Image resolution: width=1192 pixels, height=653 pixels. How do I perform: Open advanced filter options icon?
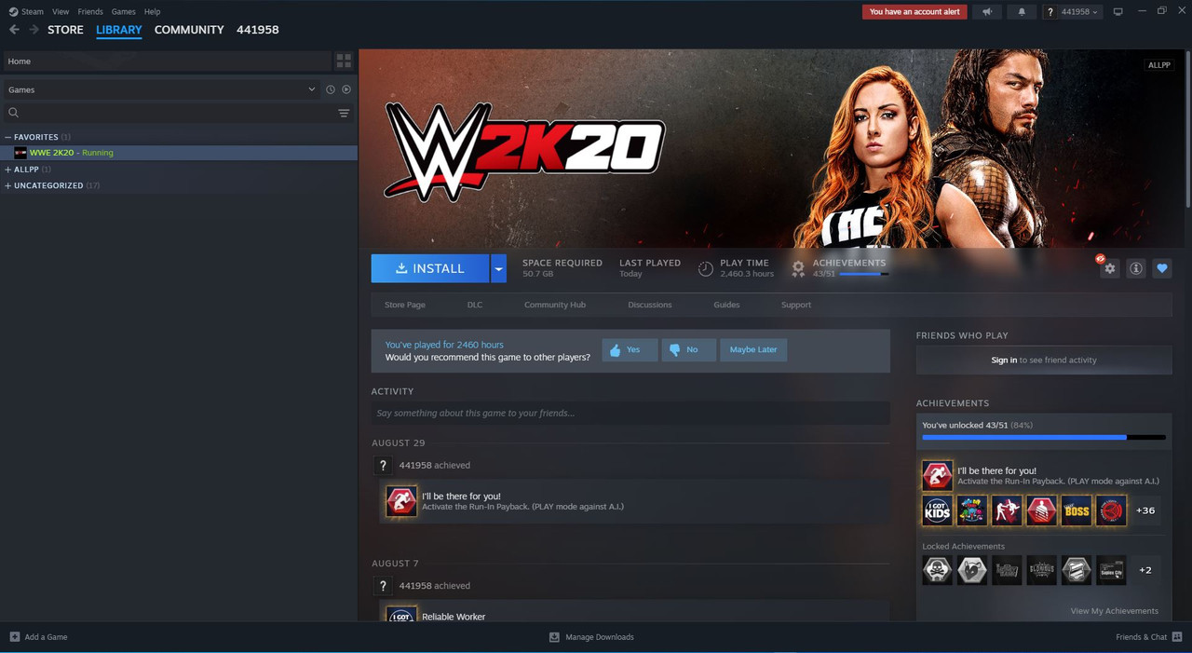tap(344, 113)
